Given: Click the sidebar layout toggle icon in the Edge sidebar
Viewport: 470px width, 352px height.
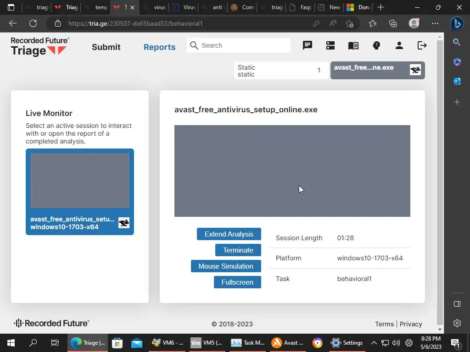Looking at the screenshot, I should (457, 304).
